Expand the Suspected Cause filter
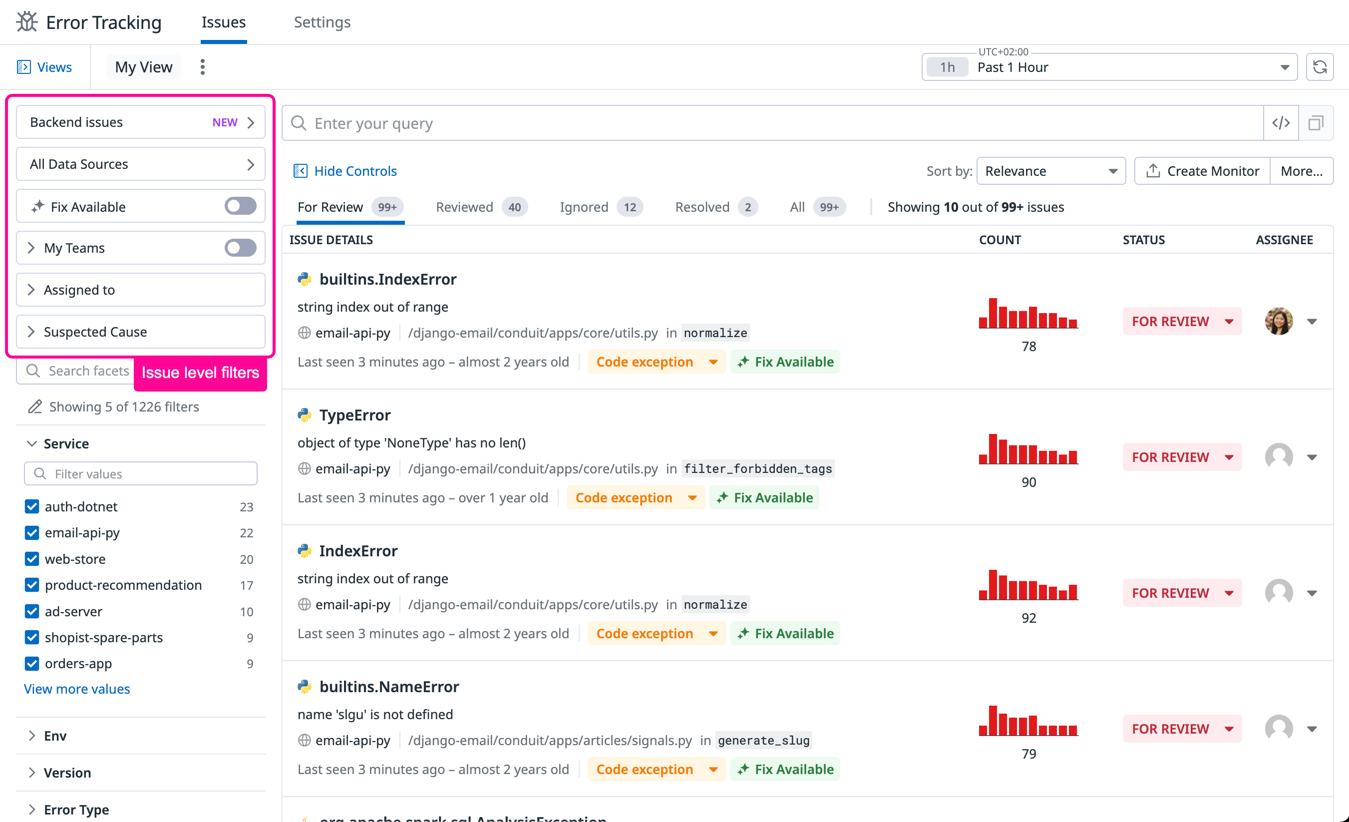The image size is (1349, 822). click(x=141, y=331)
